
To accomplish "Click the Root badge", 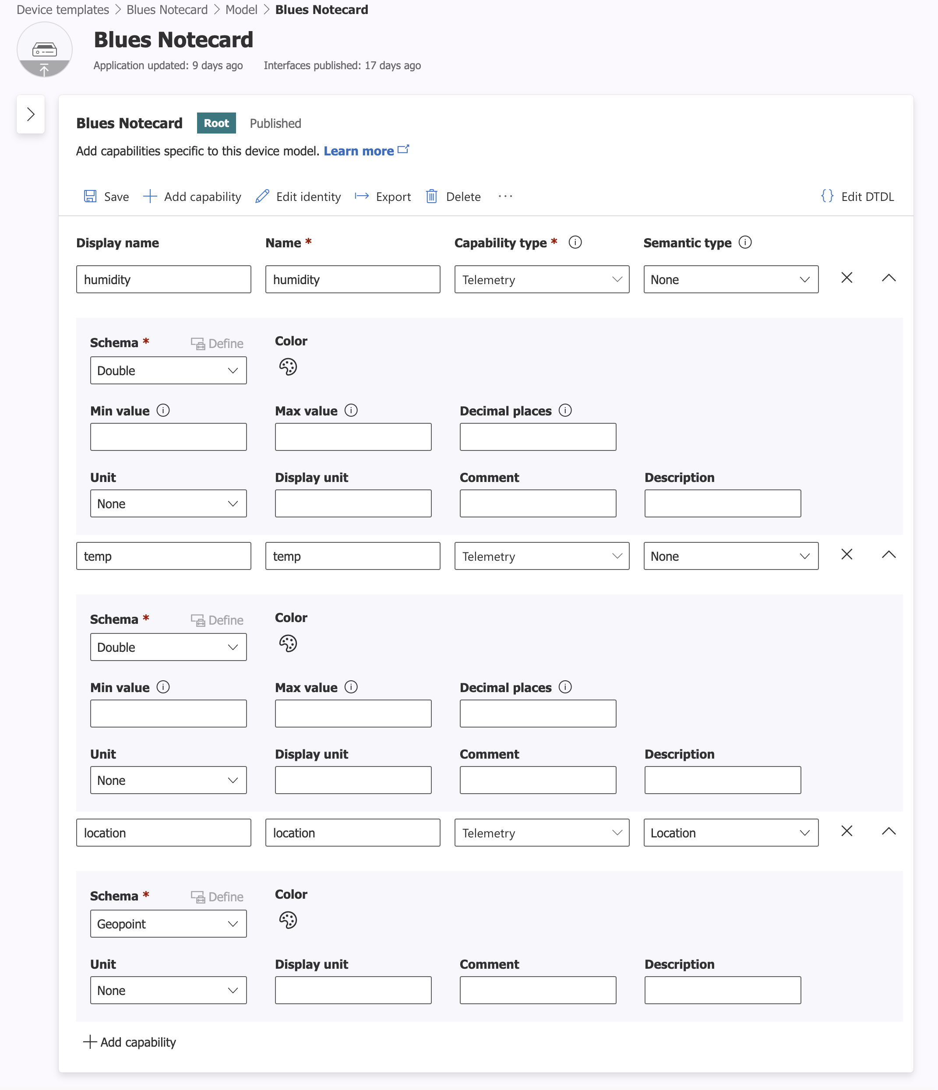I will point(216,123).
